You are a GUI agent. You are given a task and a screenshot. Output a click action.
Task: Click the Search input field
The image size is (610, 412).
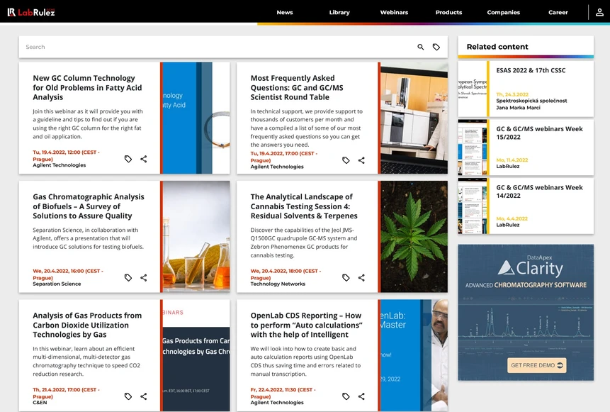pos(218,47)
